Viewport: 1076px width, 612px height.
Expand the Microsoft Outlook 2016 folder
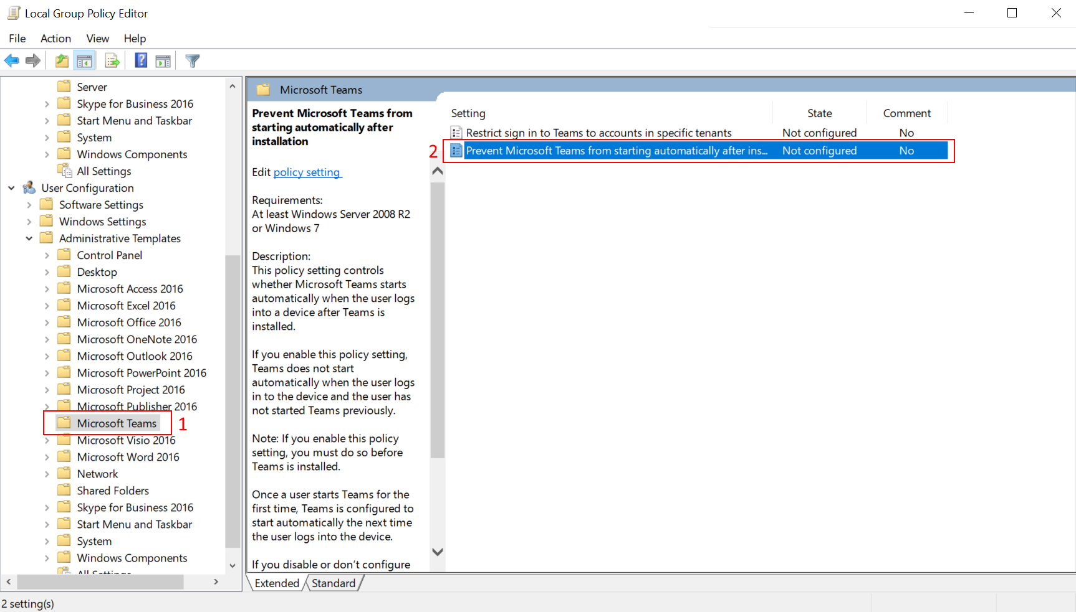pos(47,356)
